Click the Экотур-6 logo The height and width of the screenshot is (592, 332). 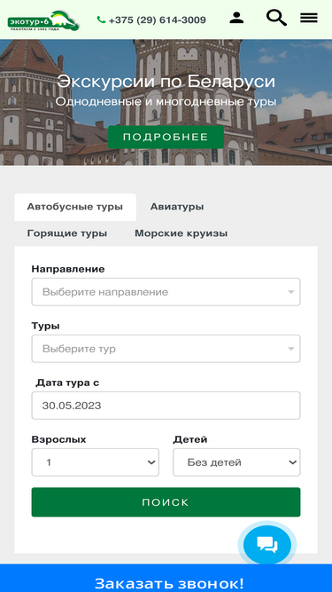coord(43,20)
